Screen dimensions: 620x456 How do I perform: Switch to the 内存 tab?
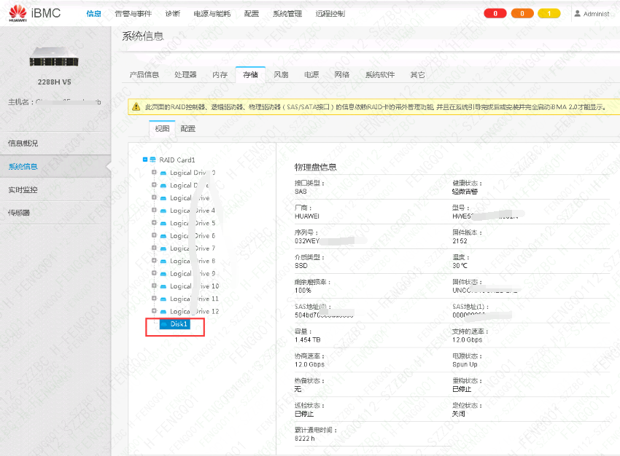[x=220, y=74]
